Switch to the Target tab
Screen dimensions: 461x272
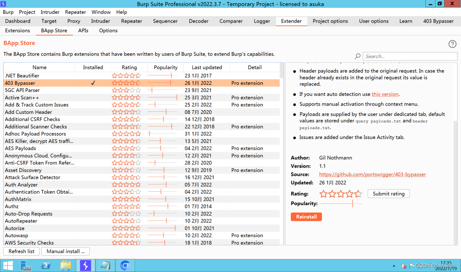click(x=49, y=21)
